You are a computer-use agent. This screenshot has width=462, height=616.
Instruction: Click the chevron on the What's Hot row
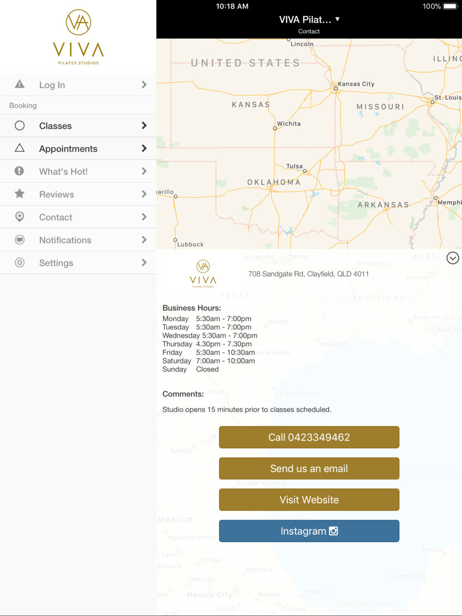(x=144, y=171)
